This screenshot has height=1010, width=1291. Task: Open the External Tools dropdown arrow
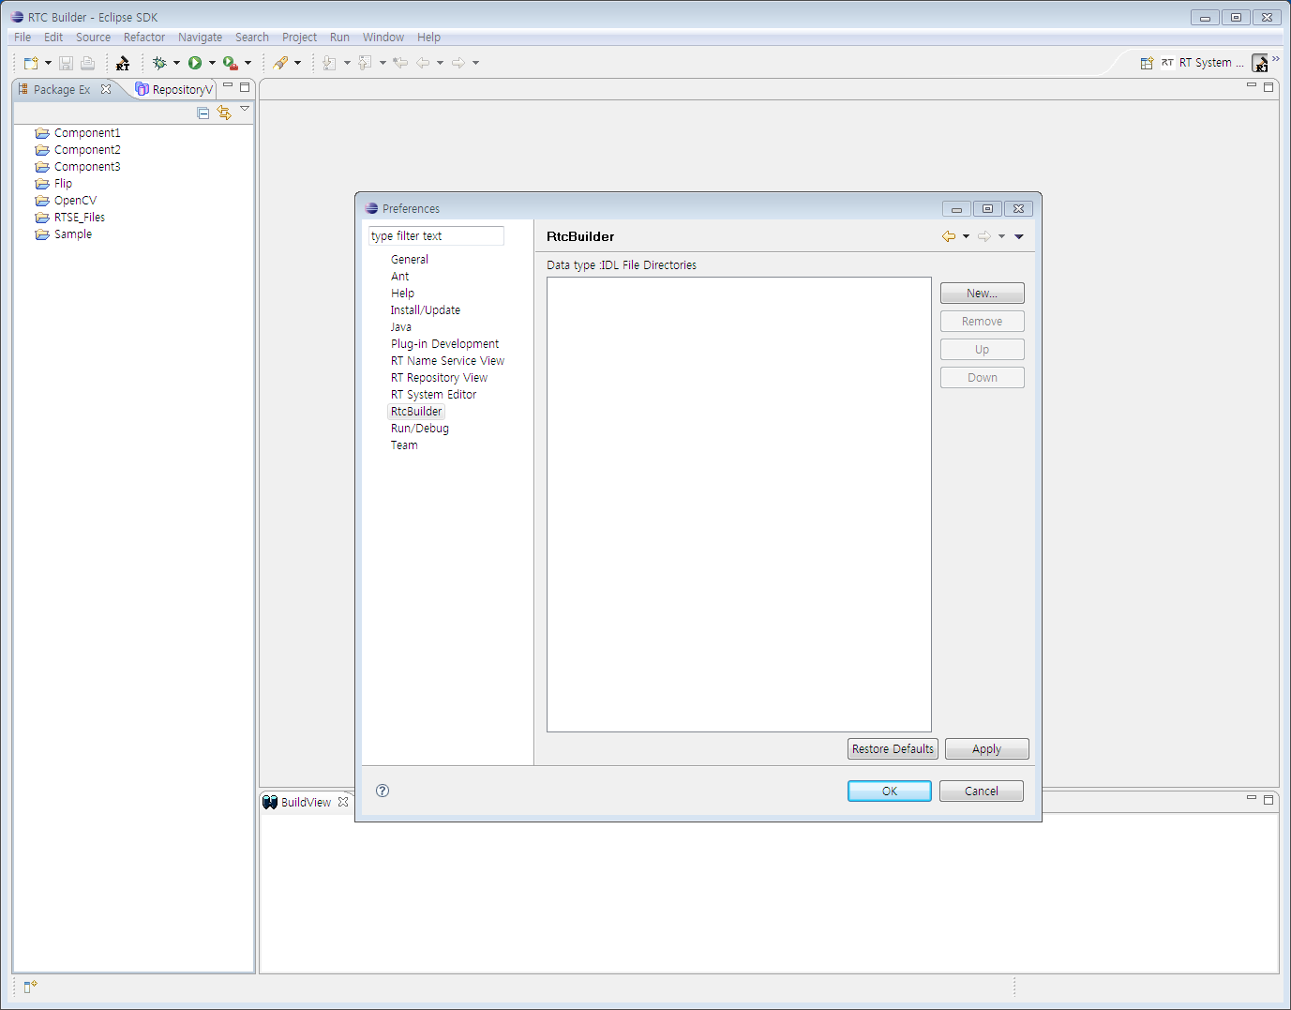click(x=248, y=63)
